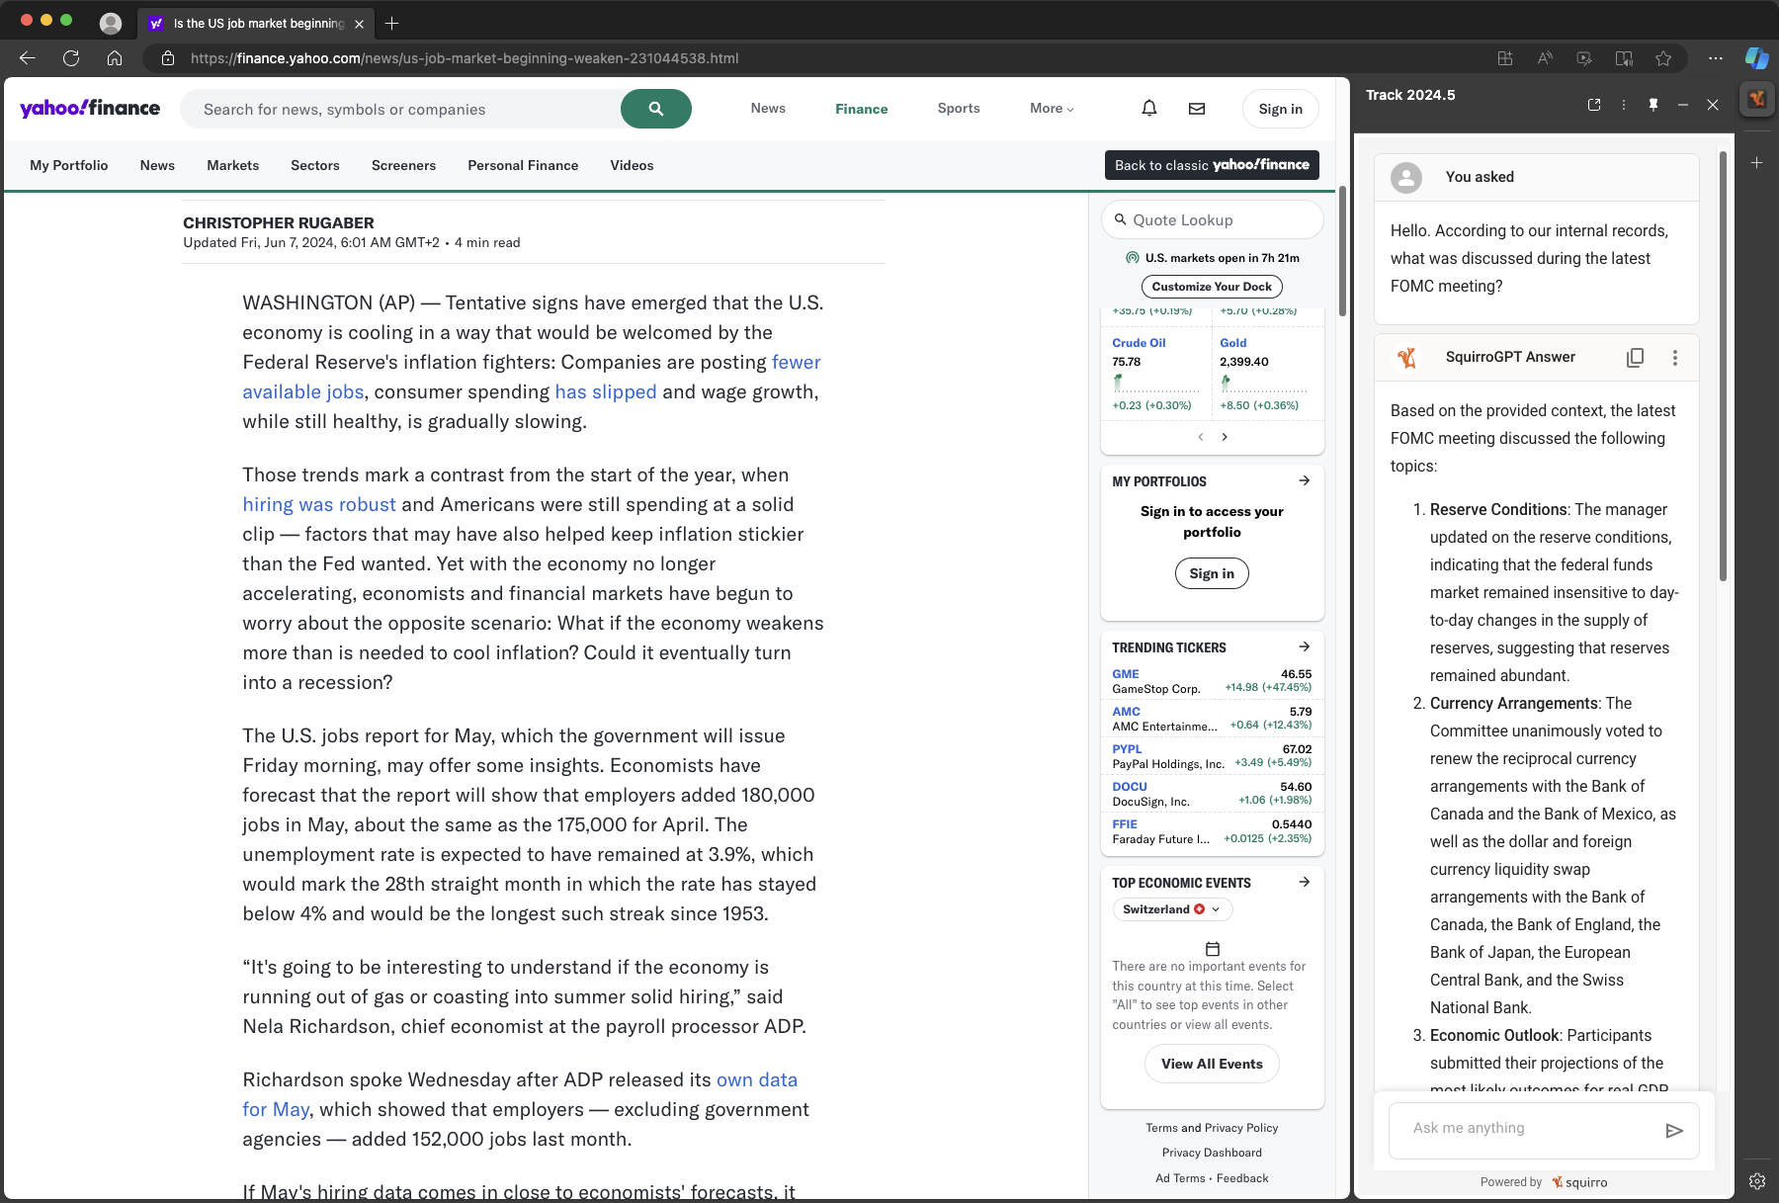Focus the Yahoo search field
The height and width of the screenshot is (1203, 1779).
click(x=400, y=109)
